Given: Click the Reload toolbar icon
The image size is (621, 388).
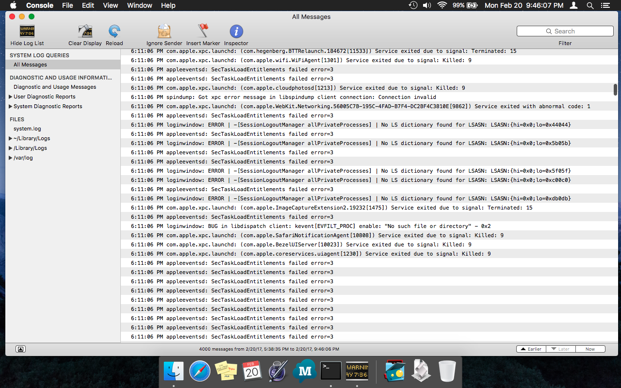Looking at the screenshot, I should [x=114, y=32].
